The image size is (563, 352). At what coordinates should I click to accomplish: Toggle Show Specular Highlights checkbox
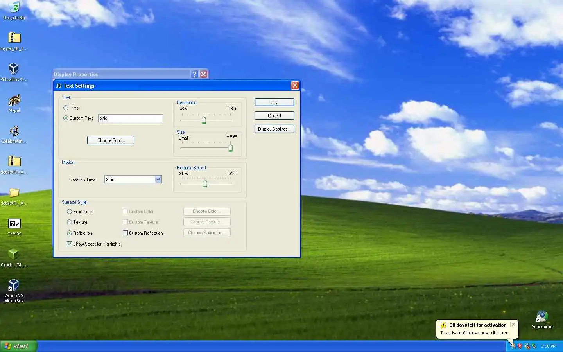coord(69,244)
